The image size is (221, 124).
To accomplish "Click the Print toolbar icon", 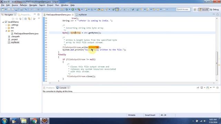I will coord(16,9).
